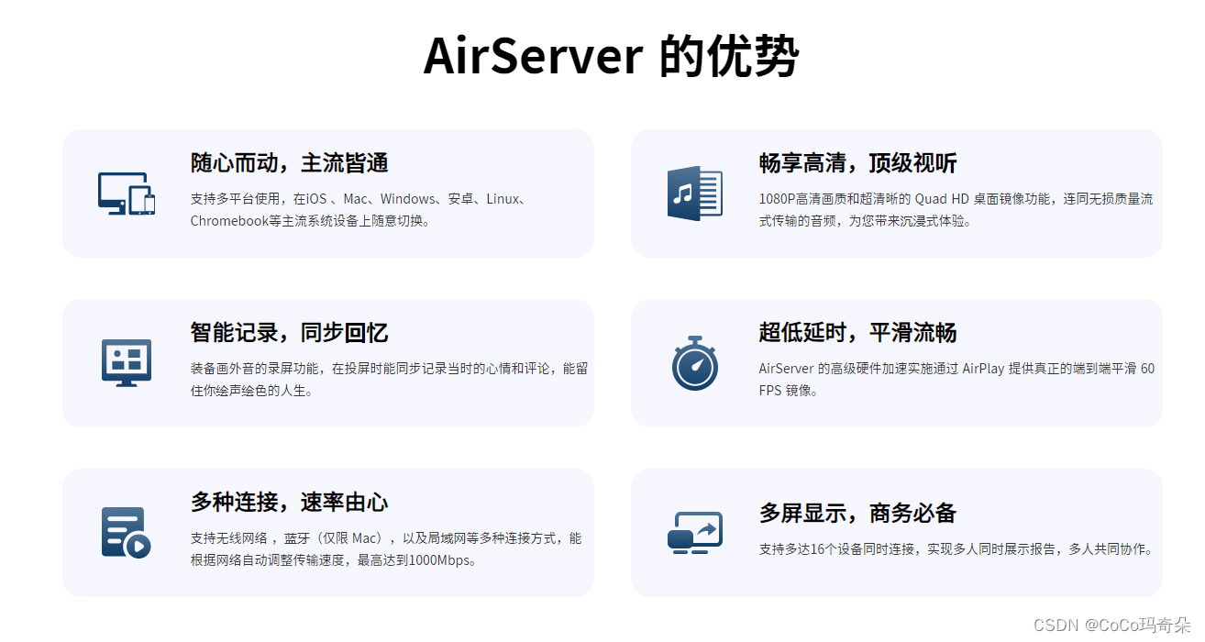Select the "智能记录，同步回忆" card title
The width and height of the screenshot is (1205, 642).
point(290,333)
